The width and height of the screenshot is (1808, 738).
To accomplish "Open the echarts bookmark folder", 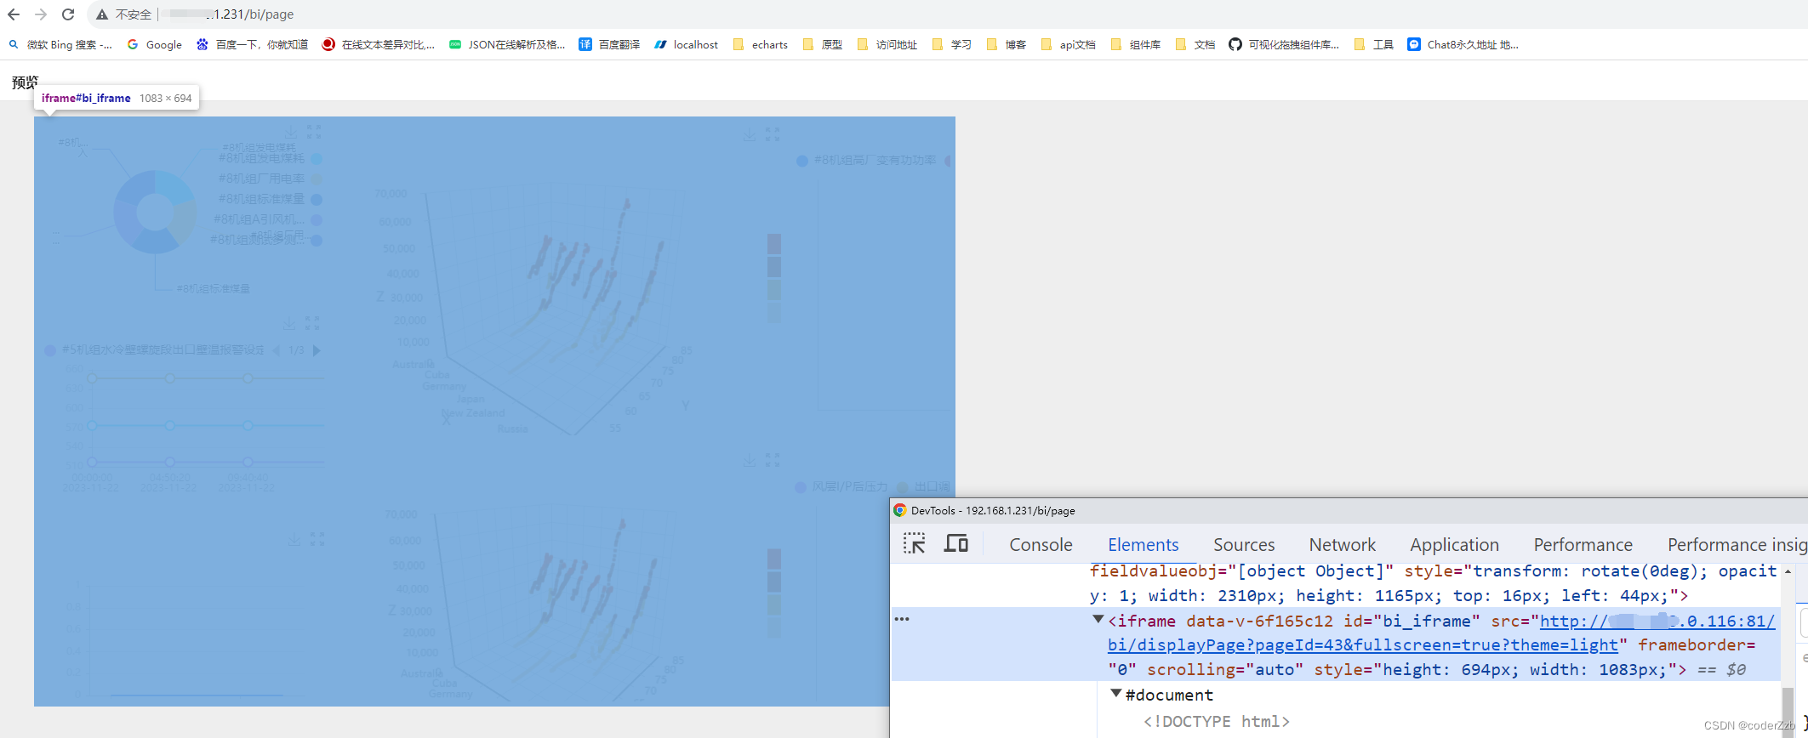I will 760,44.
